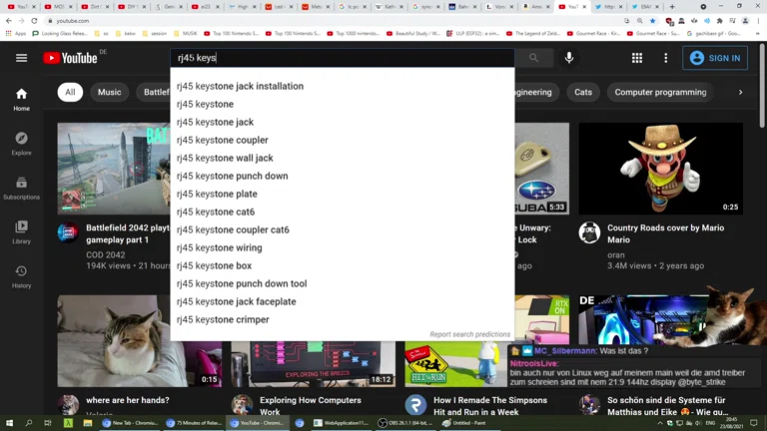Image resolution: width=767 pixels, height=431 pixels.
Task: Select the 'All' filter chip
Action: [70, 92]
